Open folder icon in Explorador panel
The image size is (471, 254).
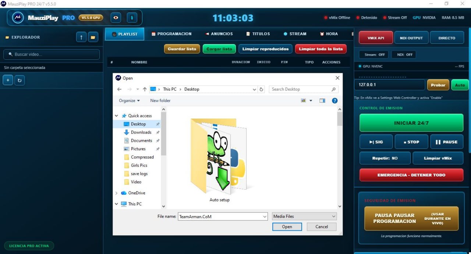[x=93, y=37]
